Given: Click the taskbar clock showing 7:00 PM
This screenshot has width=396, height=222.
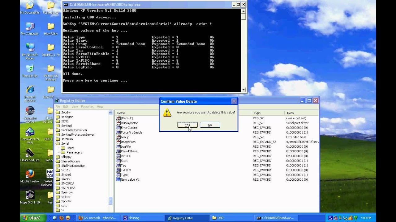Looking at the screenshot, I should pos(366,218).
